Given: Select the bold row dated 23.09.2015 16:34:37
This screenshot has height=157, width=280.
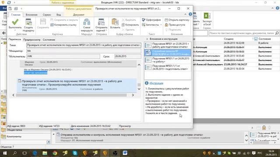Looking at the screenshot, I should pyautogui.click(x=237, y=65).
